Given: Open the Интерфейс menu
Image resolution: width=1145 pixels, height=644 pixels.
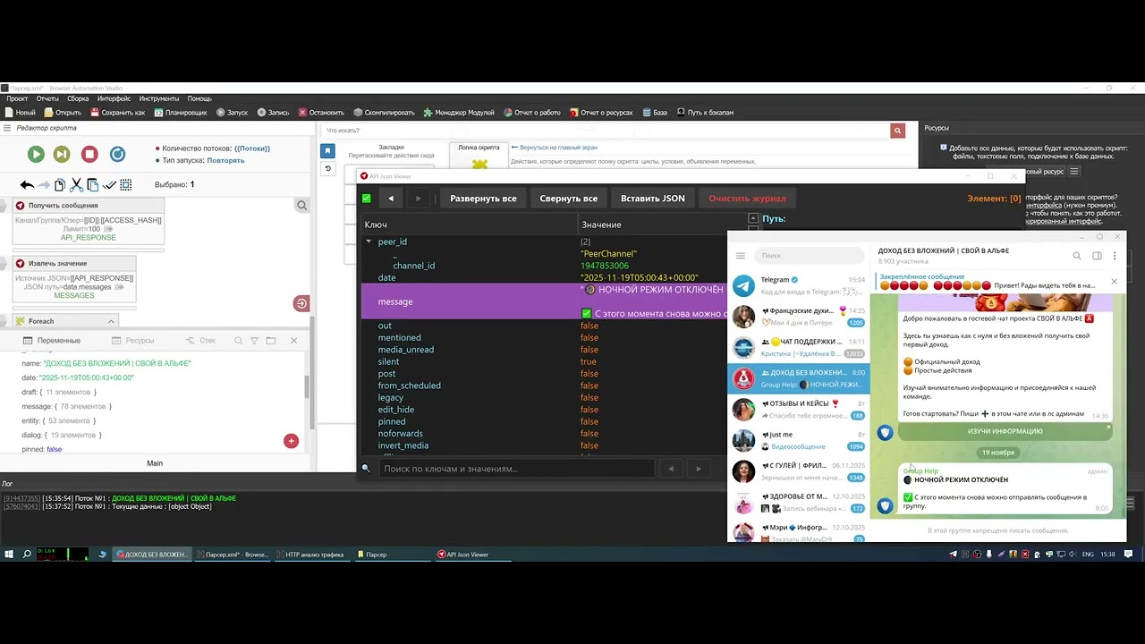Looking at the screenshot, I should [113, 98].
